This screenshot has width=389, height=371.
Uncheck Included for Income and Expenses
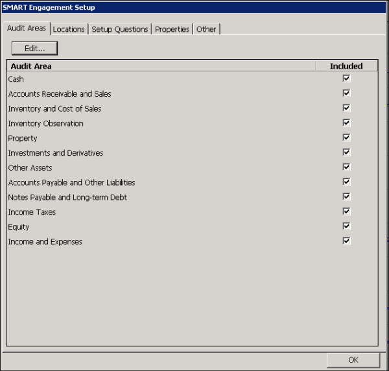coord(346,241)
